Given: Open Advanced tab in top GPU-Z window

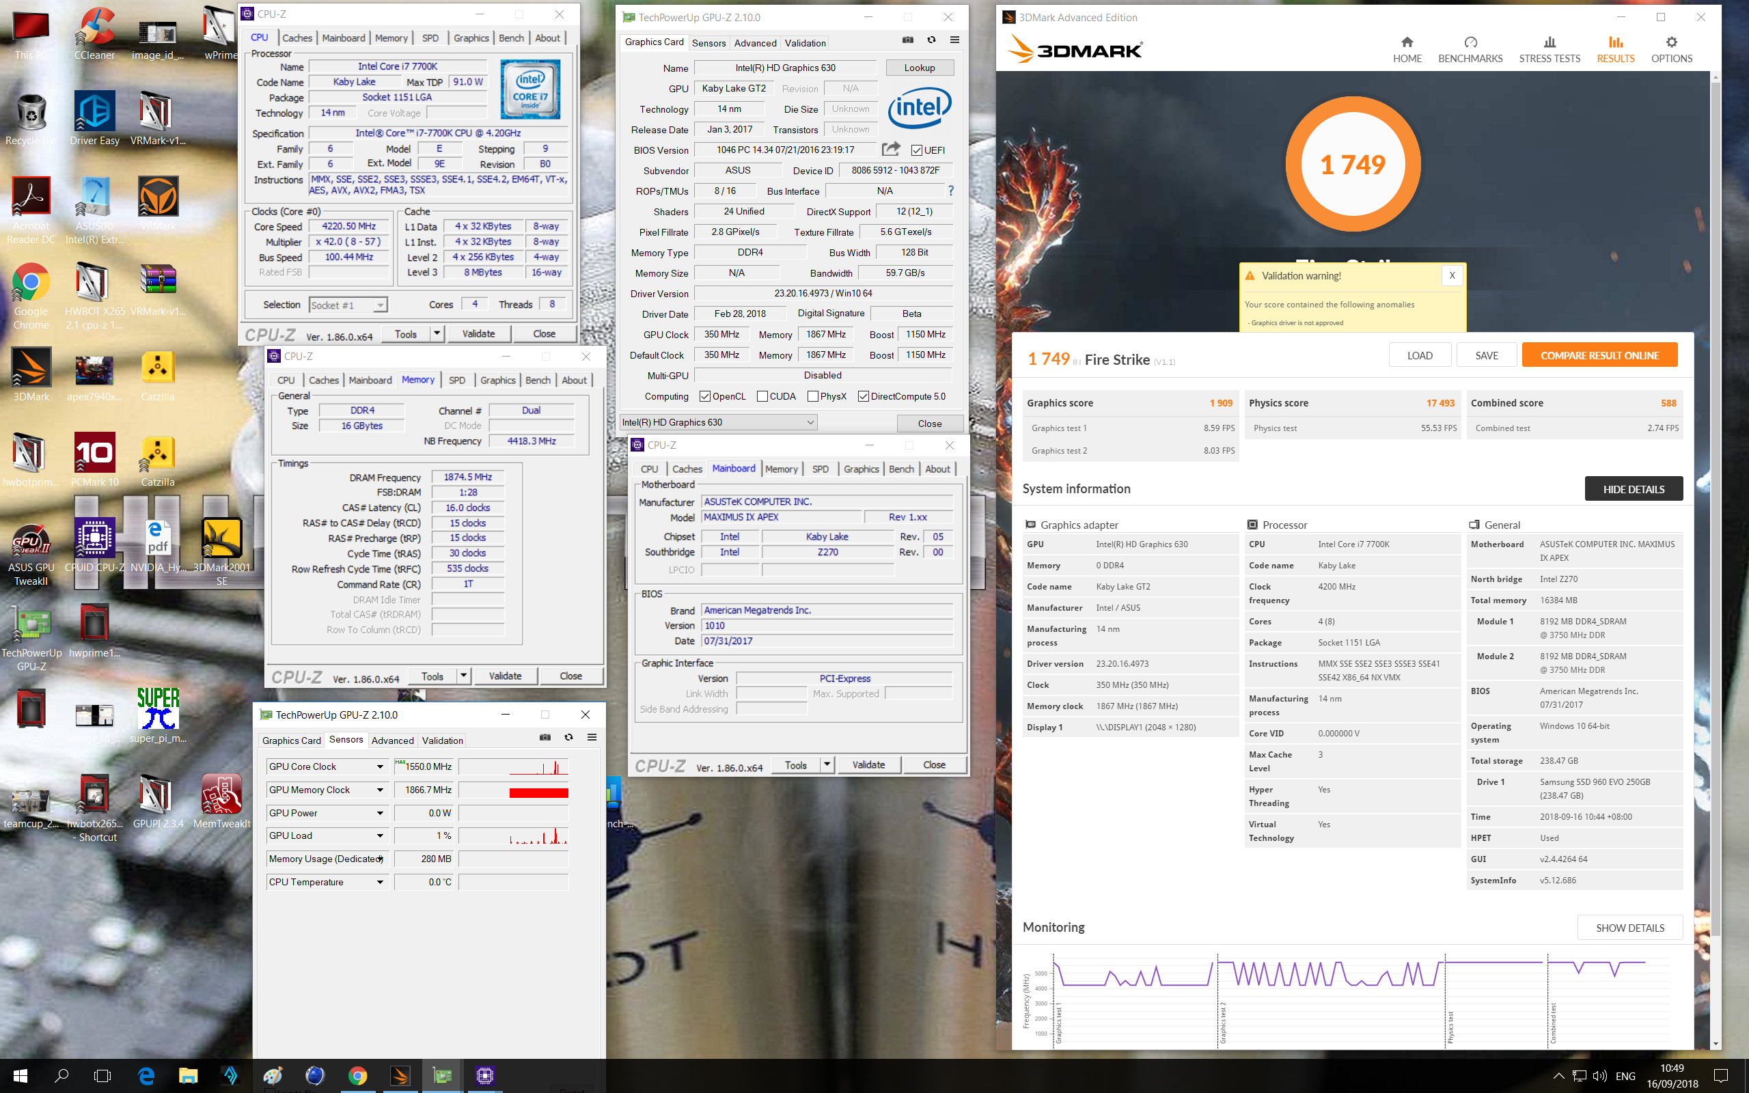Looking at the screenshot, I should pyautogui.click(x=755, y=42).
